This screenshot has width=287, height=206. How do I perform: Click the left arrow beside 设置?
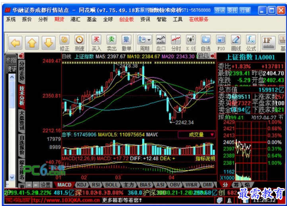[x=29, y=185]
